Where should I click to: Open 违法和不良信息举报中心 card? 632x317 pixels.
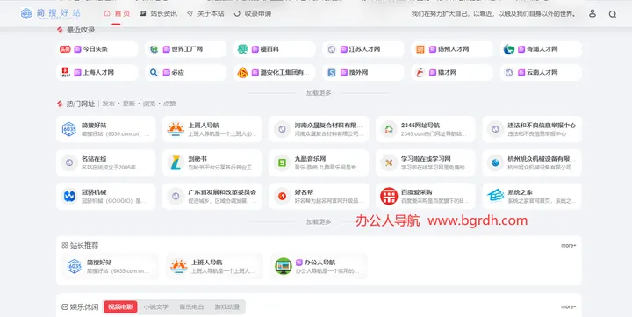[532, 129]
